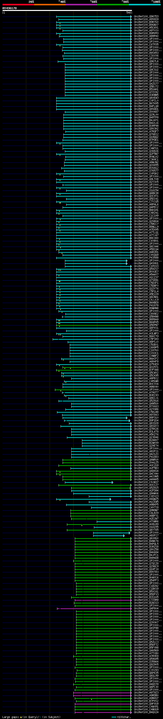This screenshot has height=719, width=163.
Task: Click the orange ~40% identity color segment
Action: point(50,5)
